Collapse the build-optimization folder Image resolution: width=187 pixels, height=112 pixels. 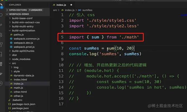[x=10, y=30]
